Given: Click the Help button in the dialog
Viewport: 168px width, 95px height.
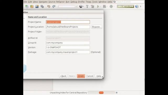Looking at the screenshot, I should pos(99,76).
